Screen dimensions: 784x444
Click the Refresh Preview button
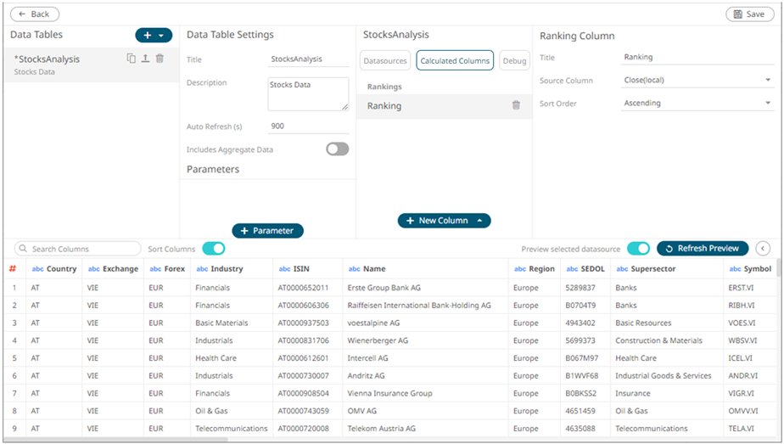click(x=702, y=249)
